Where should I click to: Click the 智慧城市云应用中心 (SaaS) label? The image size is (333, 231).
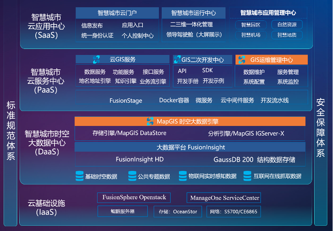coord(46,26)
